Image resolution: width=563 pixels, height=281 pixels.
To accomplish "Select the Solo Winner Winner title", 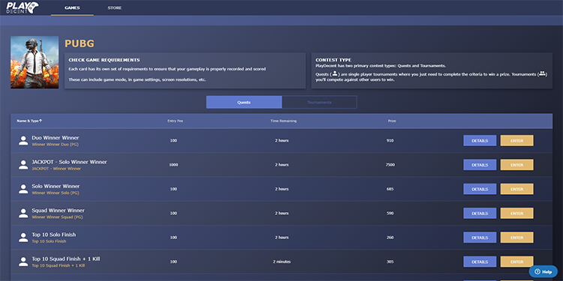I will pyautogui.click(x=56, y=187).
